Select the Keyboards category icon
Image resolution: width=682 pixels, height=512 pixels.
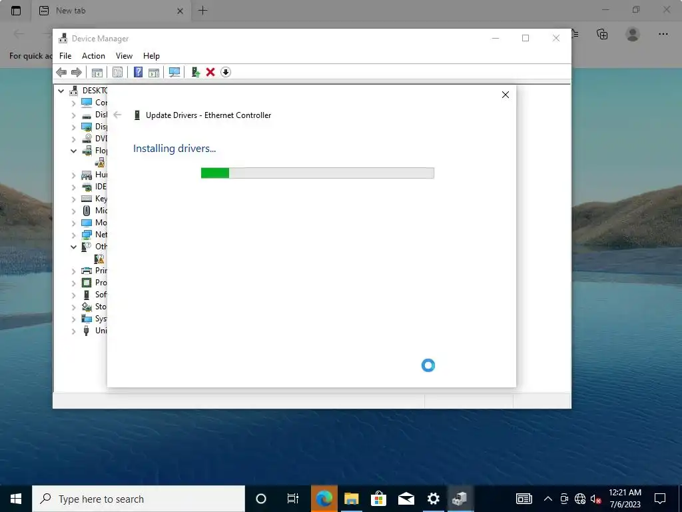click(87, 199)
